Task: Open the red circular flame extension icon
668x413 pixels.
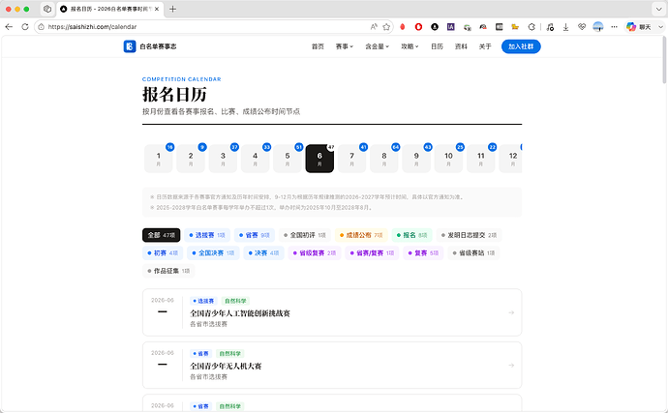Action: coord(418,27)
